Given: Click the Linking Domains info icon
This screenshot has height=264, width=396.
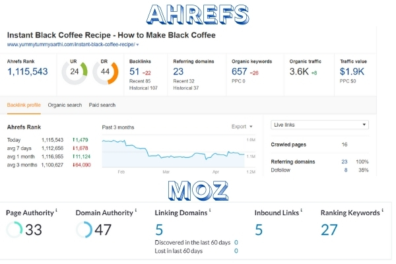Looking at the screenshot, I should (x=210, y=210).
